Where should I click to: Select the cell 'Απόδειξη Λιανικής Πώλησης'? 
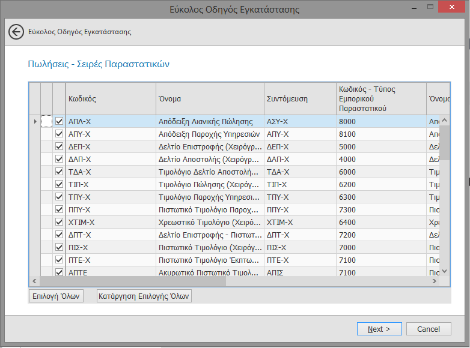point(210,121)
